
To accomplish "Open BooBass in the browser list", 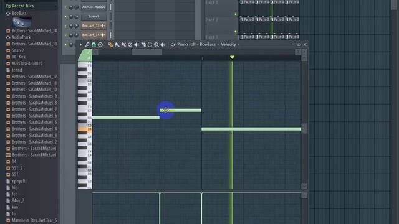I will 19,14.
